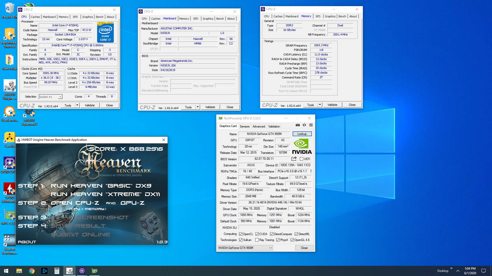Toggle OpenCL checkbox
492x276 pixels.
[x=241, y=234]
